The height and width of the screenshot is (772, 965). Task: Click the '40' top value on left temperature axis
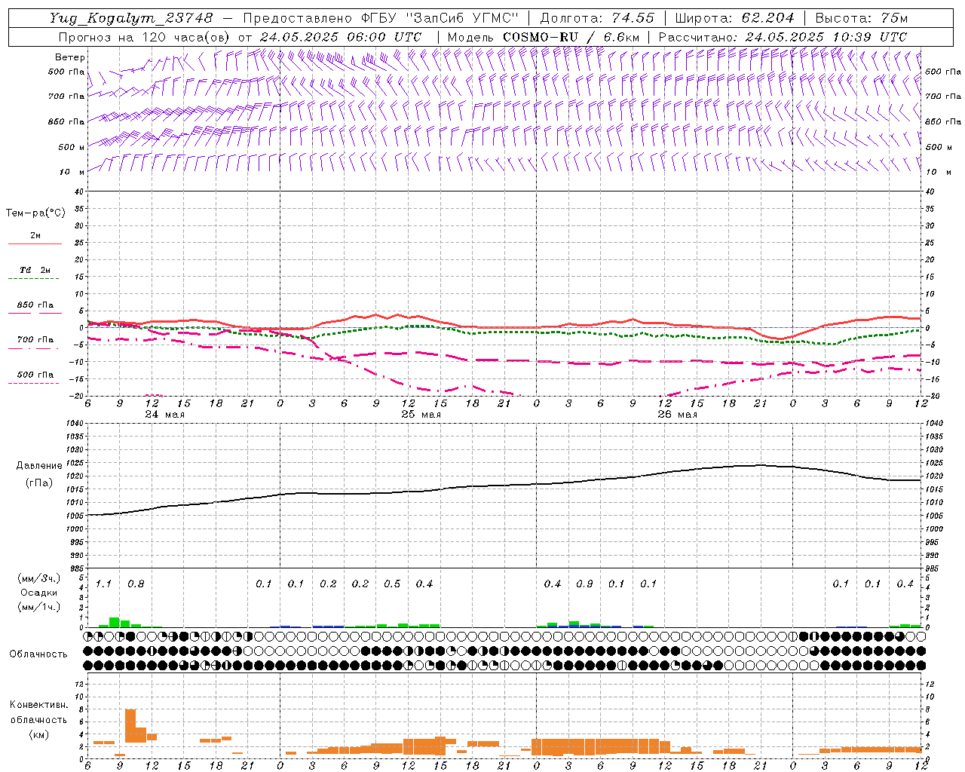coord(79,192)
